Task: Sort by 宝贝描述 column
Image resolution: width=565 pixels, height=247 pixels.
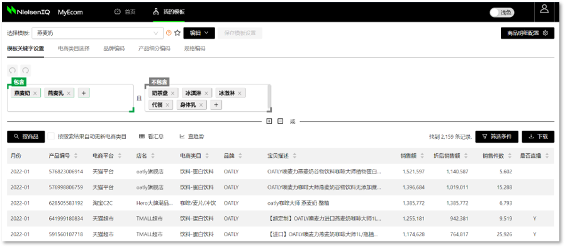Action: (294, 156)
